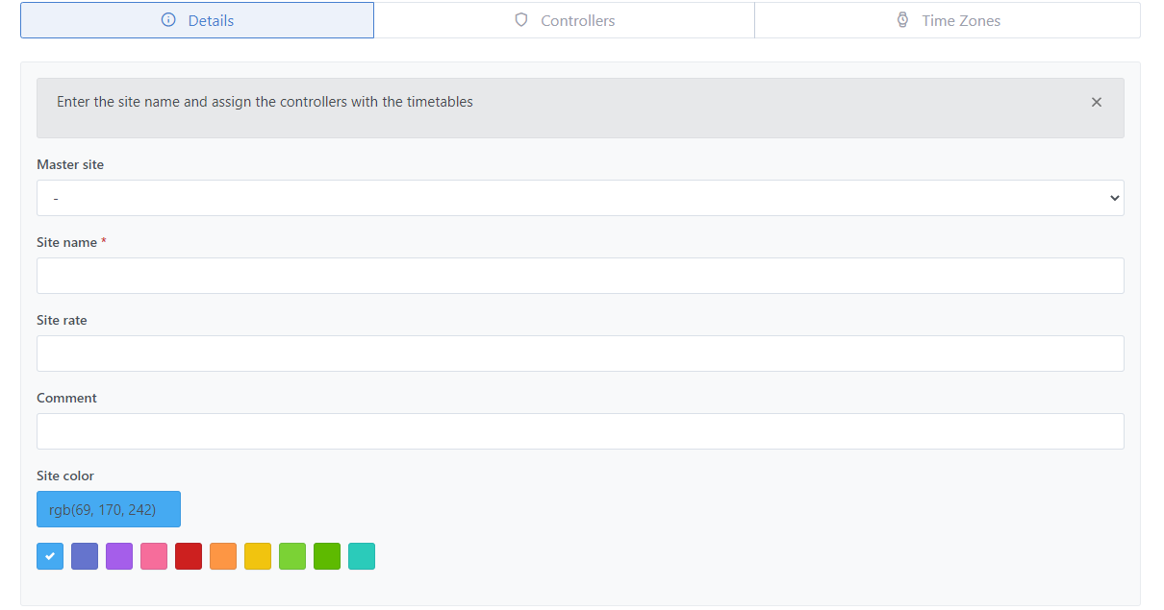Click into the Site name field
Screen dimensions: 1164x610
[x=580, y=276]
